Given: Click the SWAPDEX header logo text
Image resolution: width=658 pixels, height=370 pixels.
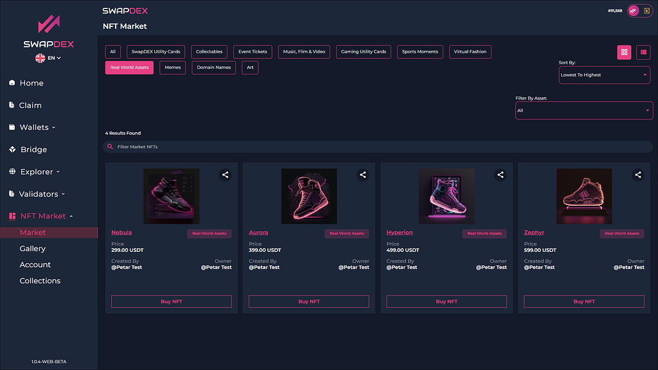Looking at the screenshot, I should (x=125, y=11).
